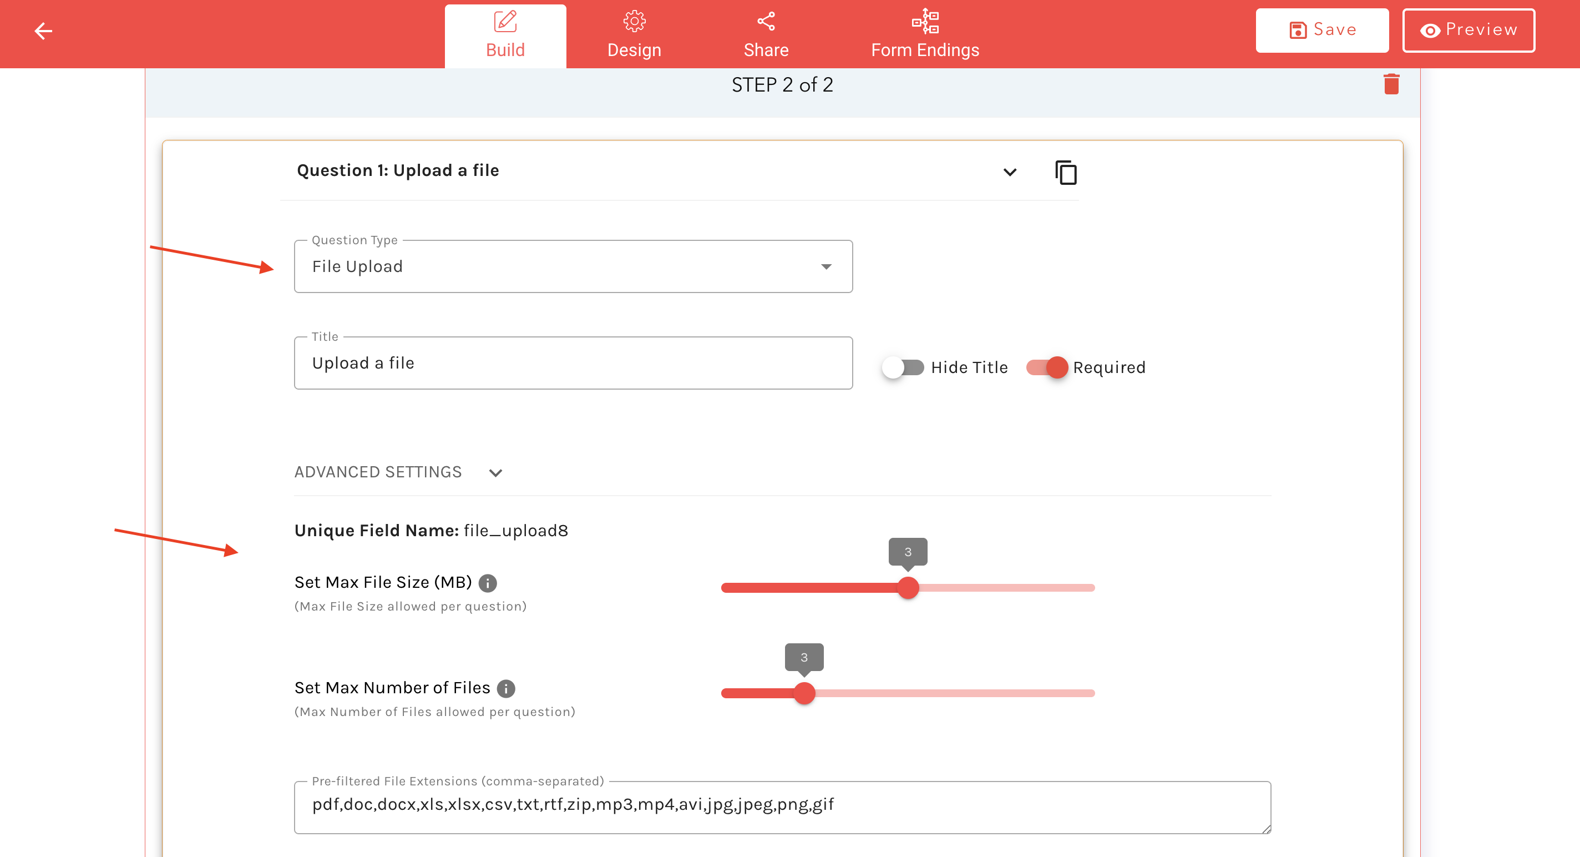Screen dimensions: 1580x857
Task: Click the Max File Size slider handle
Action: point(908,588)
